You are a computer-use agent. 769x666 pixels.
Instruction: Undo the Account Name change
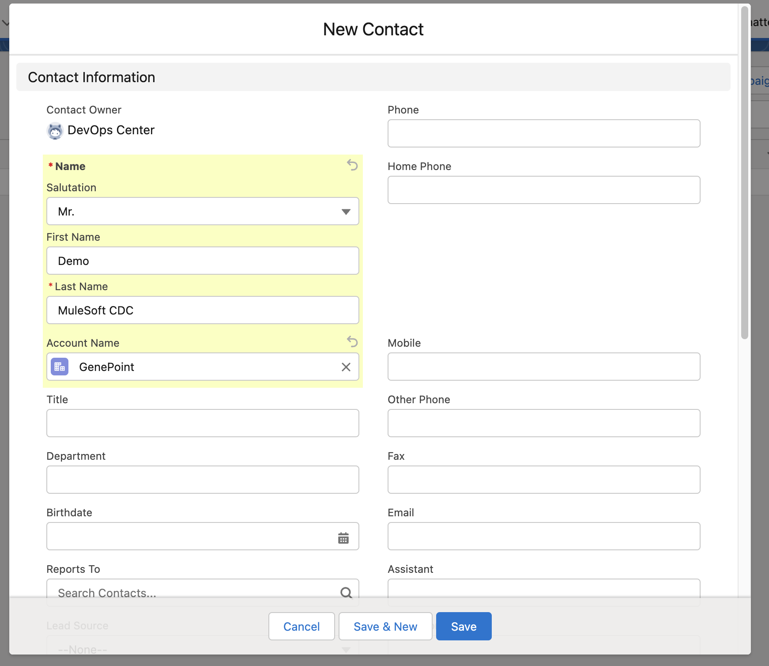click(352, 341)
